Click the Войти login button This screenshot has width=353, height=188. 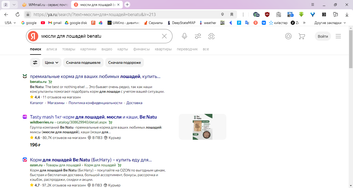pos(323,36)
